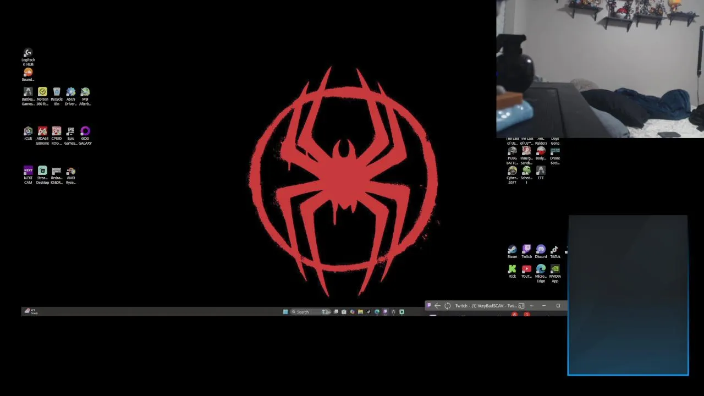Click the webcam feed thumbnail
The height and width of the screenshot is (396, 704).
pos(600,69)
